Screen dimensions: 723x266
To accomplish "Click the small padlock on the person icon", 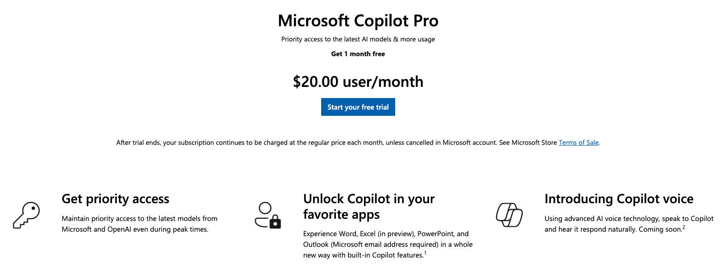I will coord(275,223).
